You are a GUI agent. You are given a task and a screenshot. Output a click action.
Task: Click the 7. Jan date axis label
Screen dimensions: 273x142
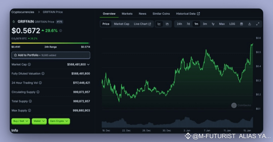[x=207, y=131]
